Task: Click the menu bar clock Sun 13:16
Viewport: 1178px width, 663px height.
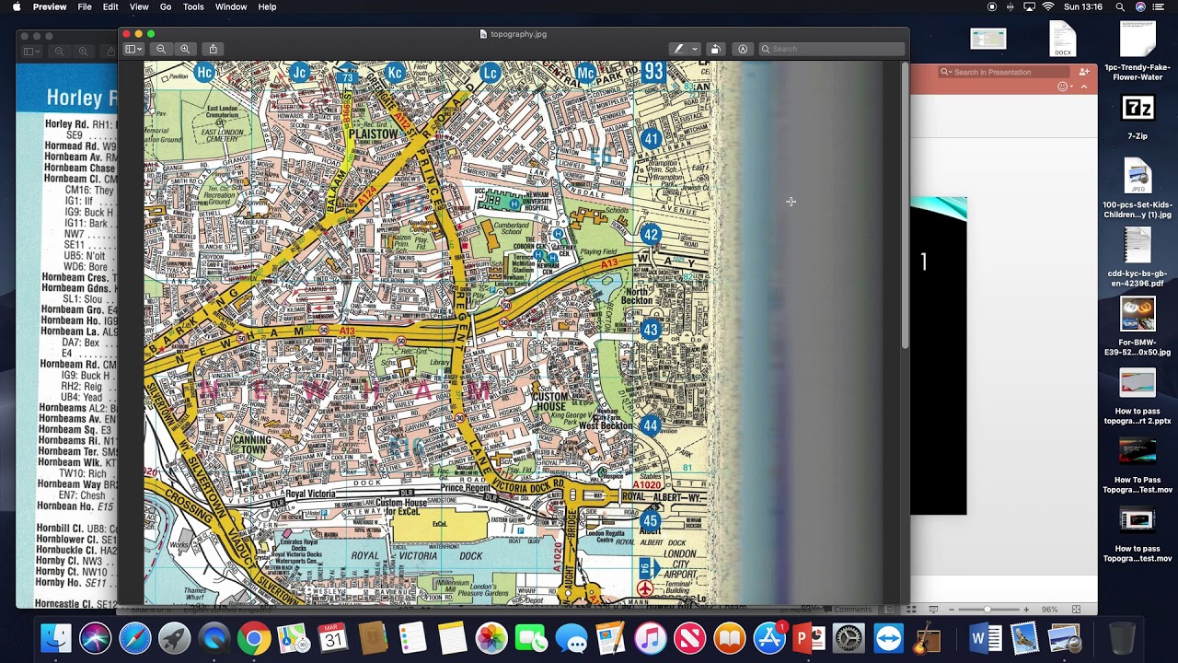Action: [1082, 6]
